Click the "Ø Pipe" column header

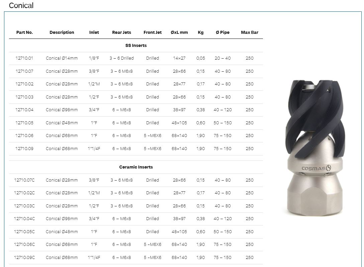pyautogui.click(x=222, y=32)
